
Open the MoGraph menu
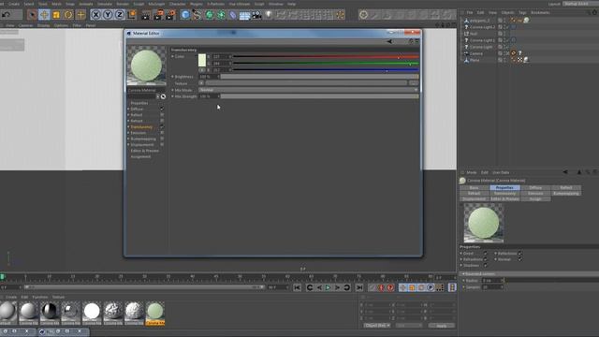click(x=156, y=4)
